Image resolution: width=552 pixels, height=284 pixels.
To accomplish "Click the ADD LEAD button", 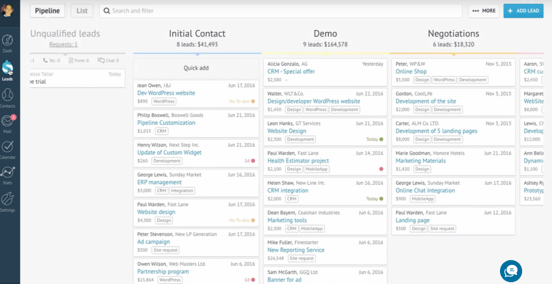I will (523, 11).
